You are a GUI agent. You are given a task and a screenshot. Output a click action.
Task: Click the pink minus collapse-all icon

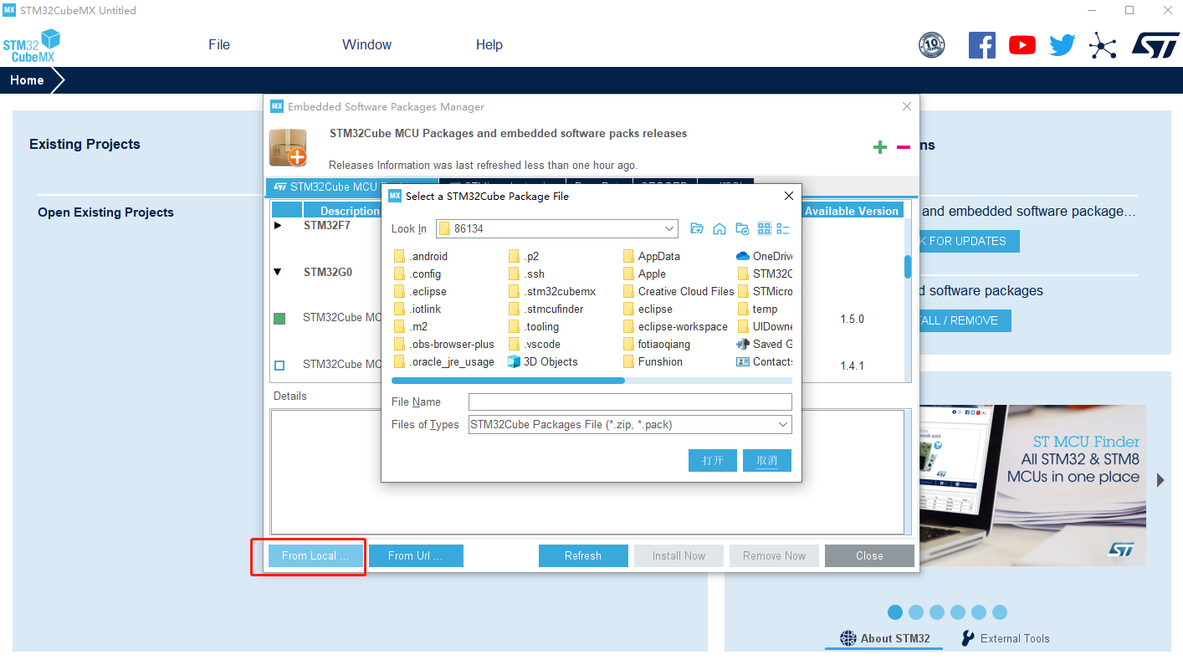point(904,147)
